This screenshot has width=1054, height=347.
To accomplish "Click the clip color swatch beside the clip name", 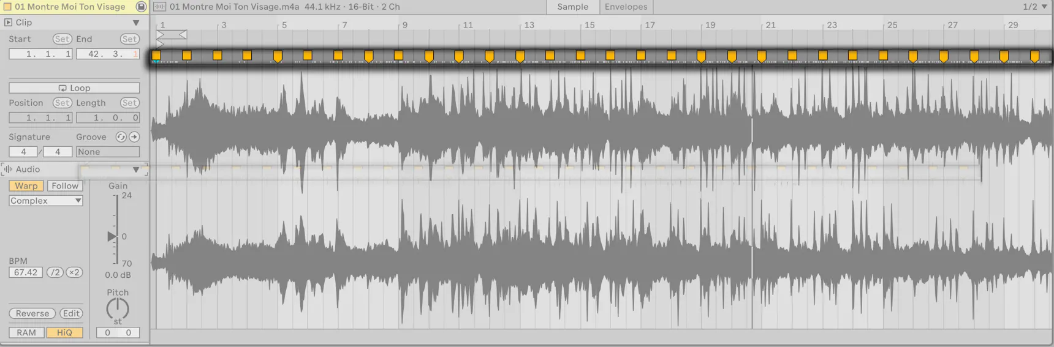I will pos(7,7).
